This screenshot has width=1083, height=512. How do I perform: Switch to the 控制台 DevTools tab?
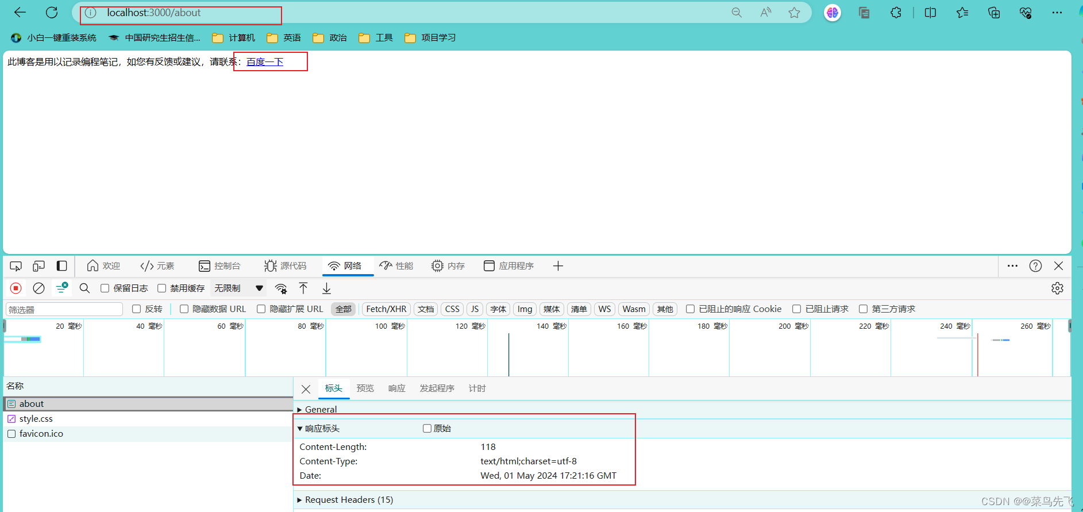(219, 266)
